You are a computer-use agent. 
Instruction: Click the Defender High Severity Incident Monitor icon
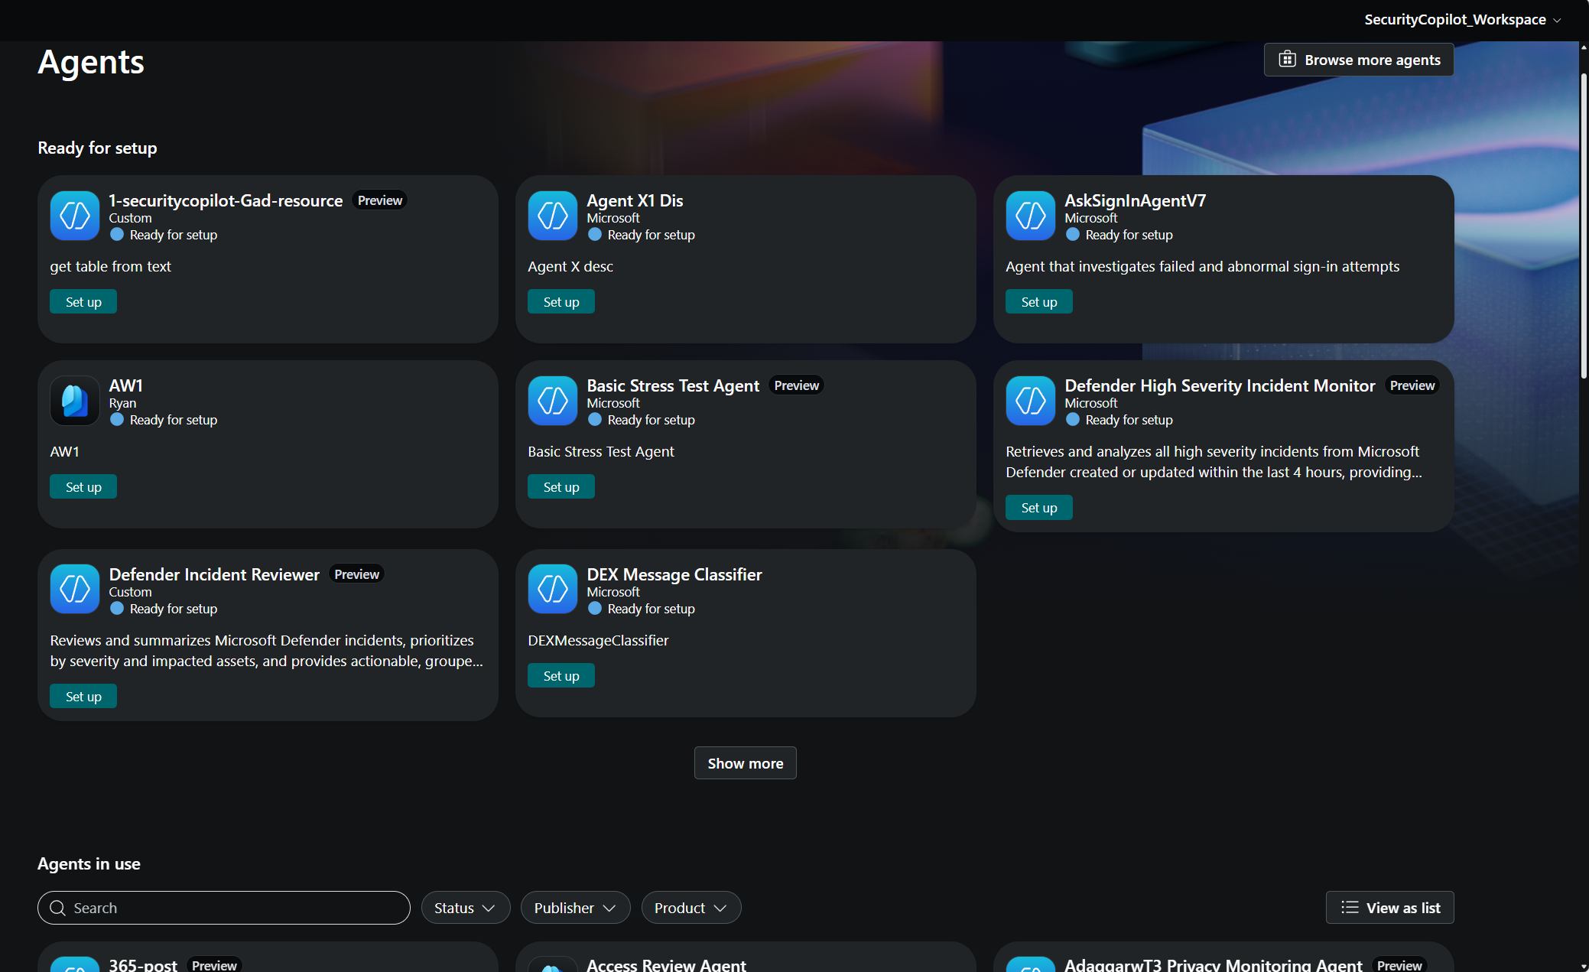coord(1031,401)
